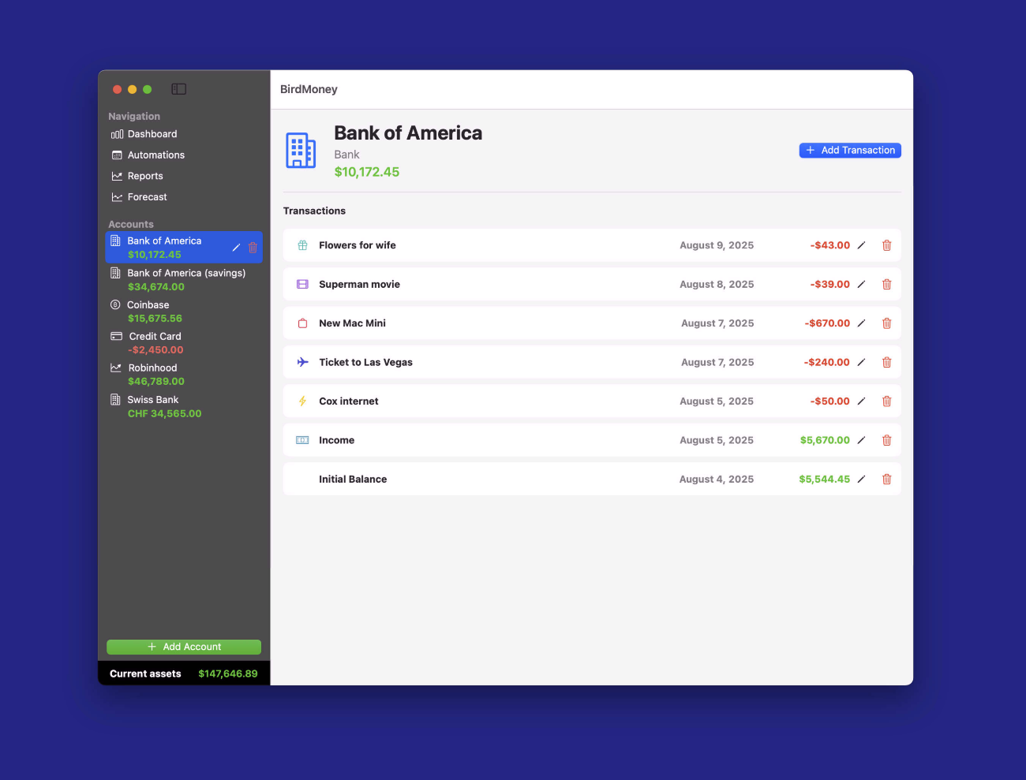Click the Robinhood chart icon
Screen dimensions: 1026x780
115,368
